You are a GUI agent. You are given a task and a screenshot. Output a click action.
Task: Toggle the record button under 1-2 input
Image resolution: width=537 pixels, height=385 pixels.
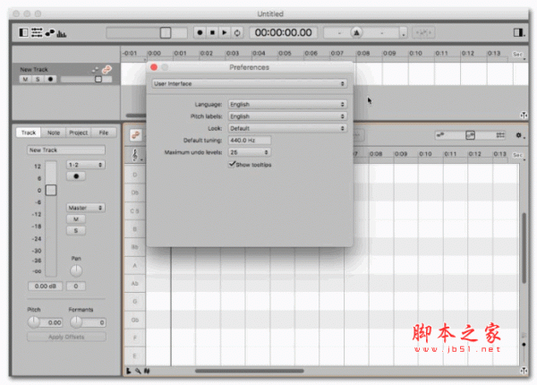point(76,176)
